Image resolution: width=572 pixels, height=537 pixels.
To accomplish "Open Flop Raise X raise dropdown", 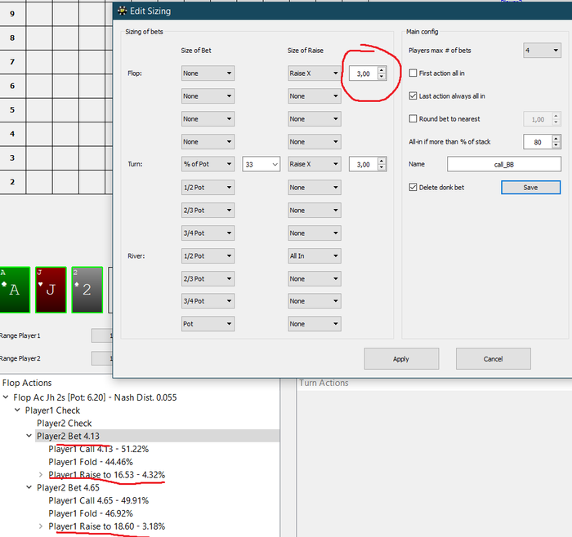I will pos(315,73).
